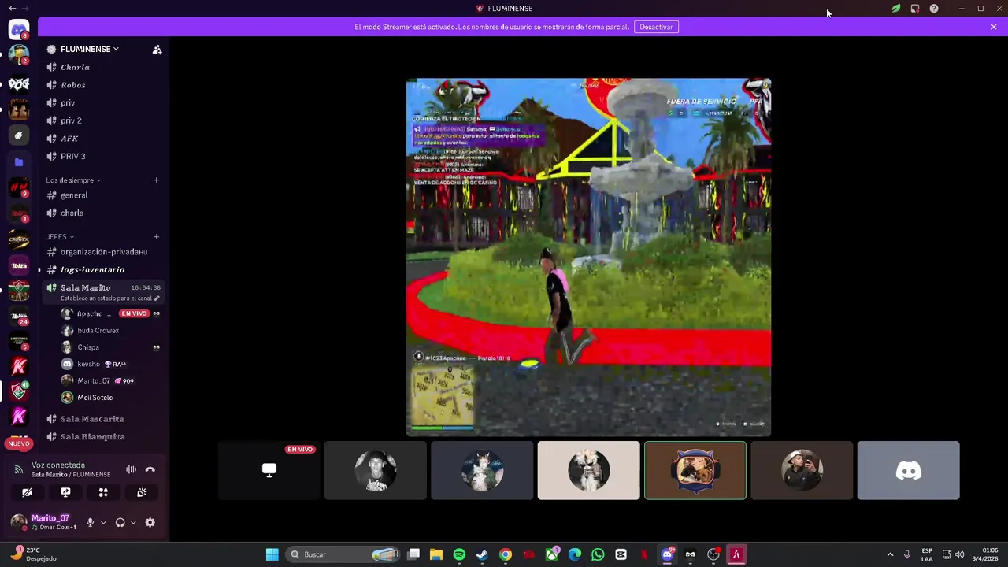The image size is (1008, 567).
Task: Click the green leaf icon in title bar
Action: [x=895, y=9]
